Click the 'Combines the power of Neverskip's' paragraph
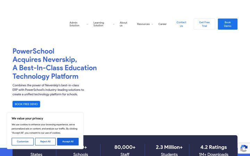This screenshot has width=250, height=156. (48, 90)
